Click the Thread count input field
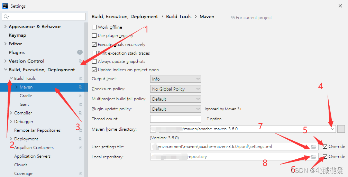Image resolution: width=348 pixels, height=177 pixels. (175, 119)
